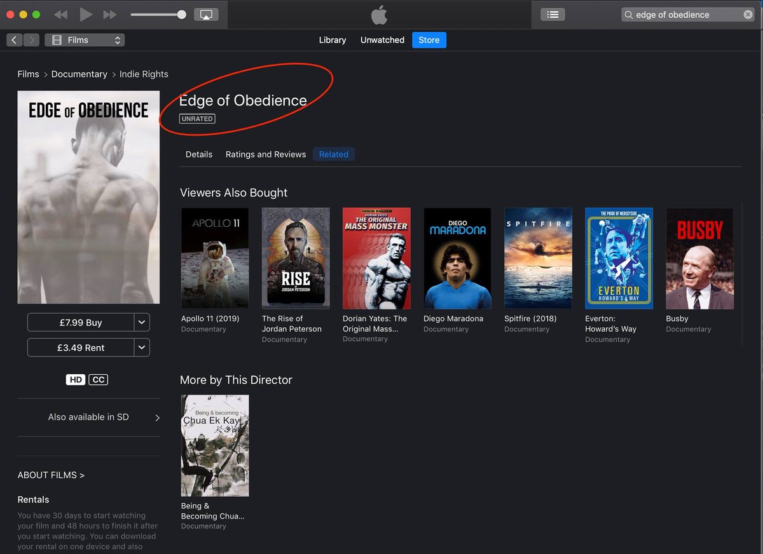The height and width of the screenshot is (554, 763).
Task: Click the 'Edge of Obedience' heading
Action: pos(243,100)
